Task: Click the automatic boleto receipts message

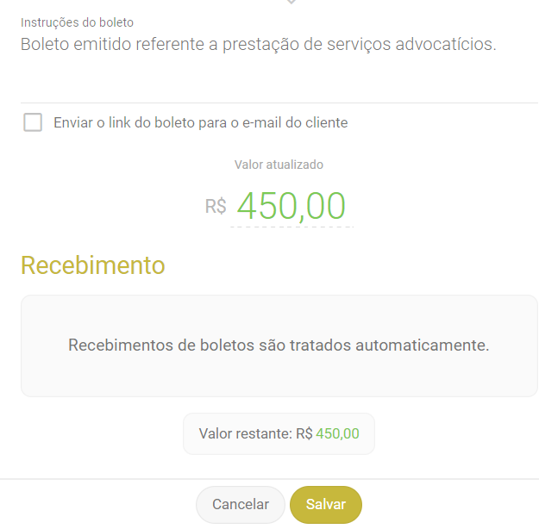Action: pos(279,345)
